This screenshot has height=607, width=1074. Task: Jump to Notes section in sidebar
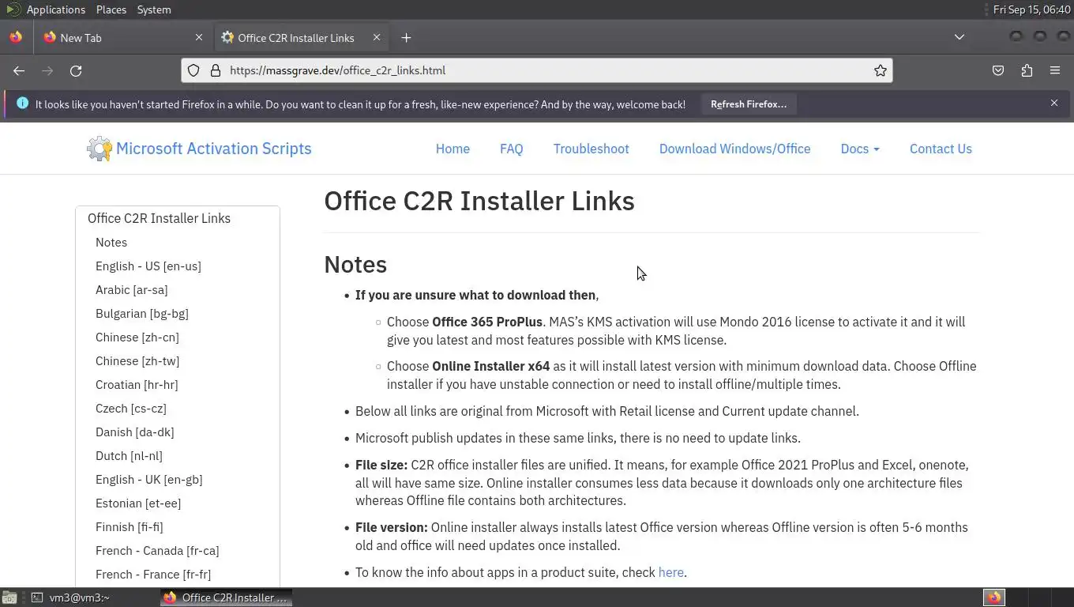pos(111,242)
